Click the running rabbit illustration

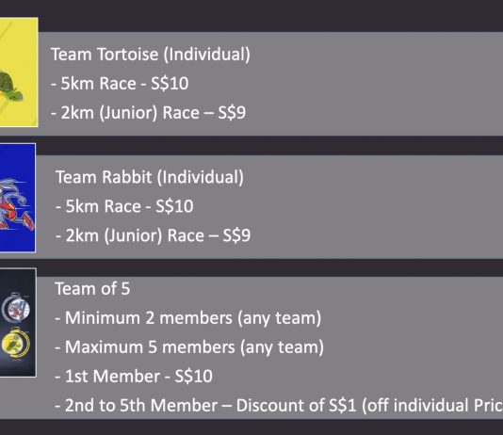(x=16, y=204)
